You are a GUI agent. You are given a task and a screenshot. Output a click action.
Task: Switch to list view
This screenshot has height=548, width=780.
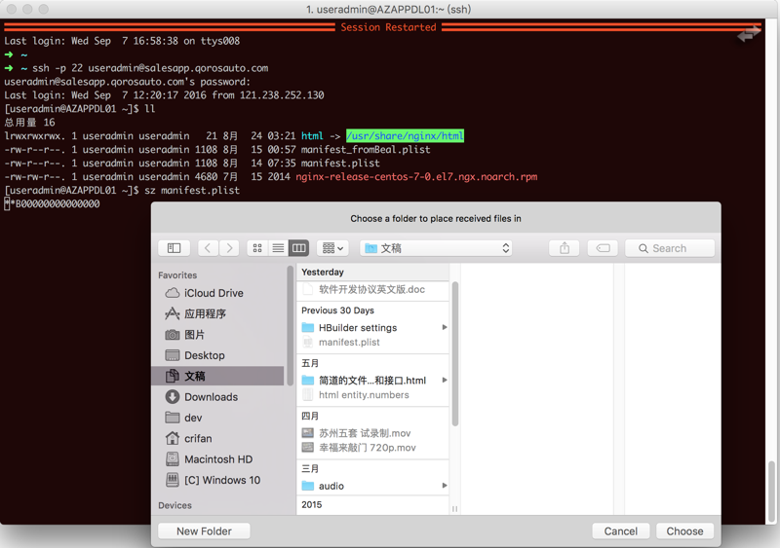point(278,248)
